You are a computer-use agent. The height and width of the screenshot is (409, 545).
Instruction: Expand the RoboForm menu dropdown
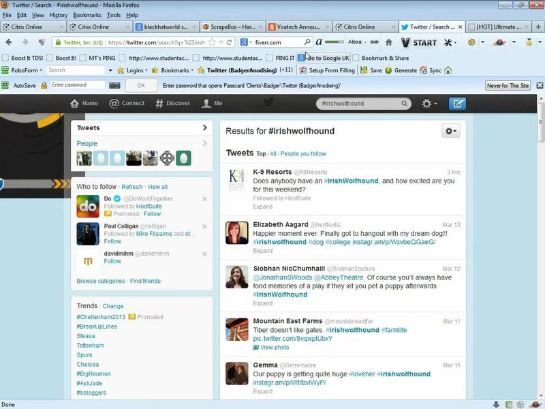(41, 70)
